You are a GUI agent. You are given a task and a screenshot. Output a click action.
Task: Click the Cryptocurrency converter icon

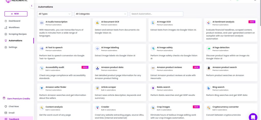coord(208,108)
